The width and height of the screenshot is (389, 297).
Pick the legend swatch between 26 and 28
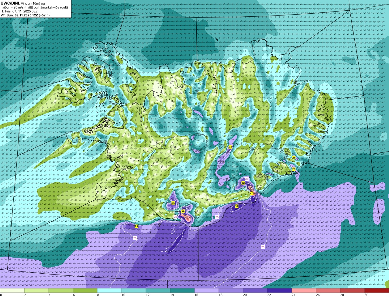(328, 291)
